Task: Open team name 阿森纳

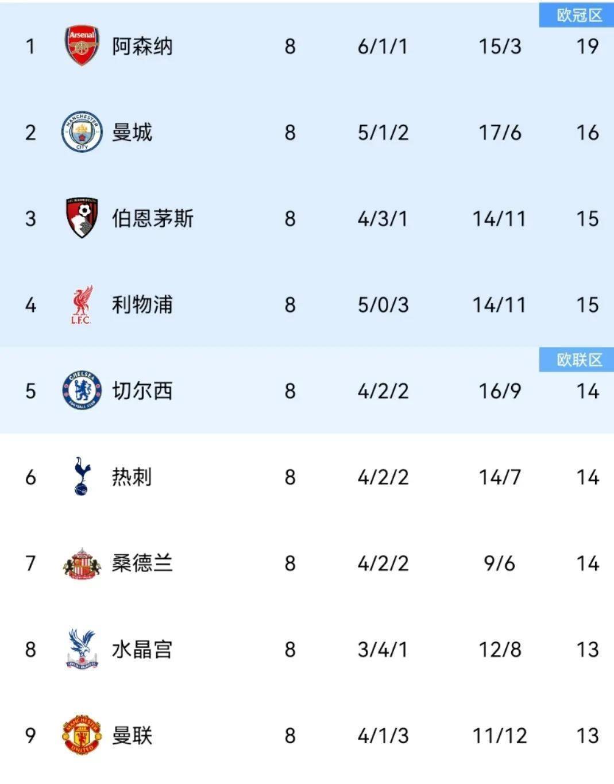Action: (x=142, y=47)
